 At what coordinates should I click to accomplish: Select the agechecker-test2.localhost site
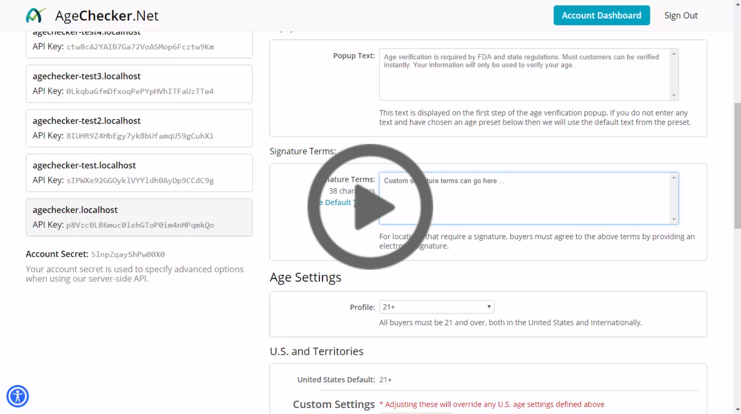(139, 128)
